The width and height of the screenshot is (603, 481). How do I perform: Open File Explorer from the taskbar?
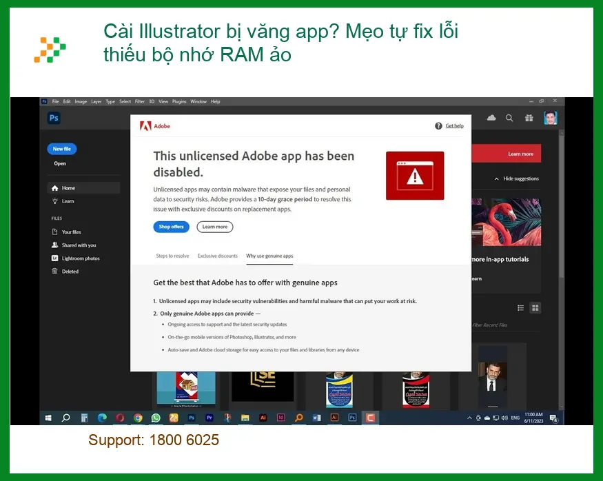pyautogui.click(x=245, y=418)
